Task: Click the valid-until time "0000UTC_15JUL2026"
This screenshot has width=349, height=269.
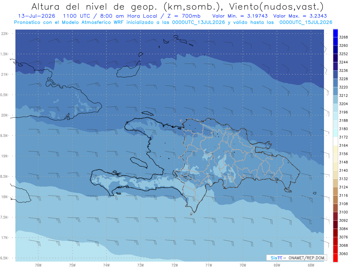Action: tap(306, 22)
